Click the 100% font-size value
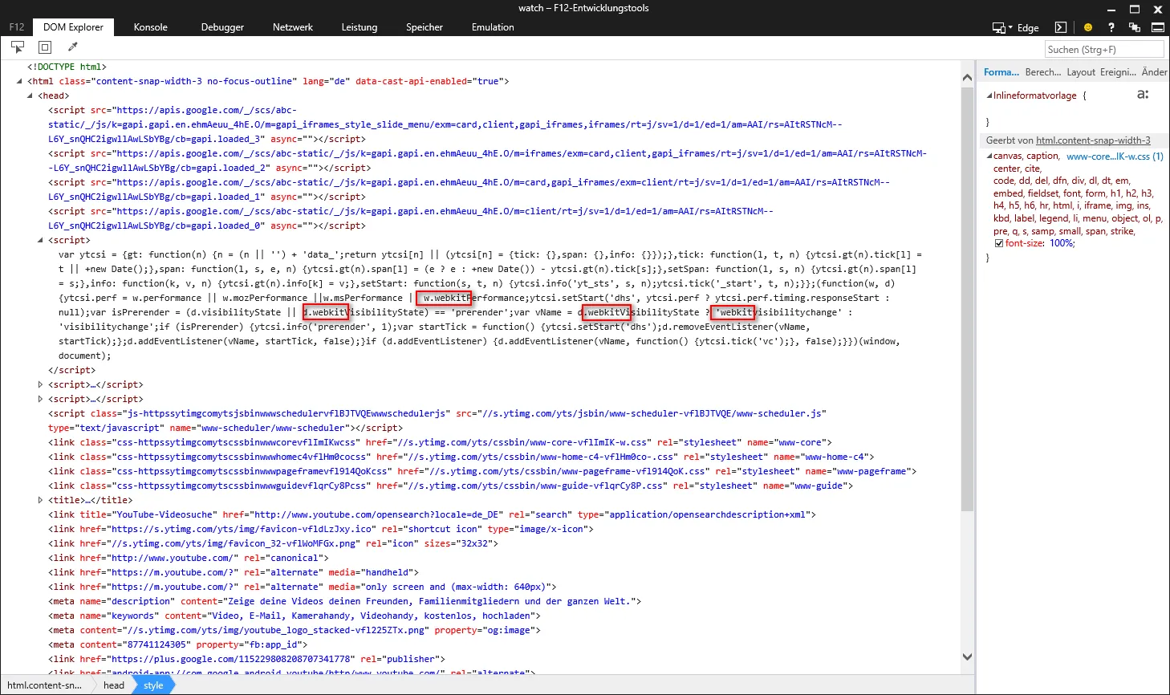 click(x=1062, y=243)
